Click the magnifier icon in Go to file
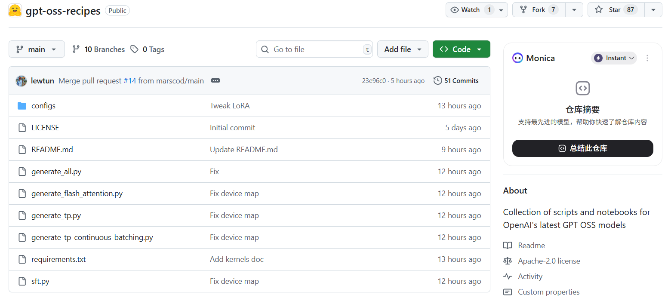668x298 pixels. (x=265, y=49)
